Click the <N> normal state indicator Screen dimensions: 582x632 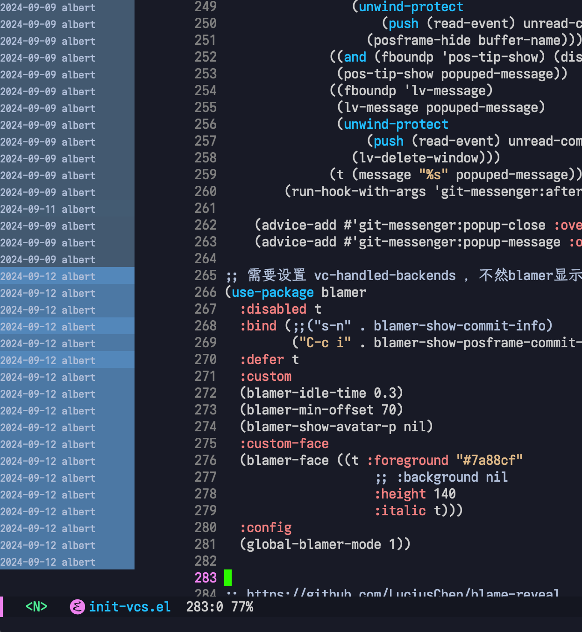coord(36,607)
